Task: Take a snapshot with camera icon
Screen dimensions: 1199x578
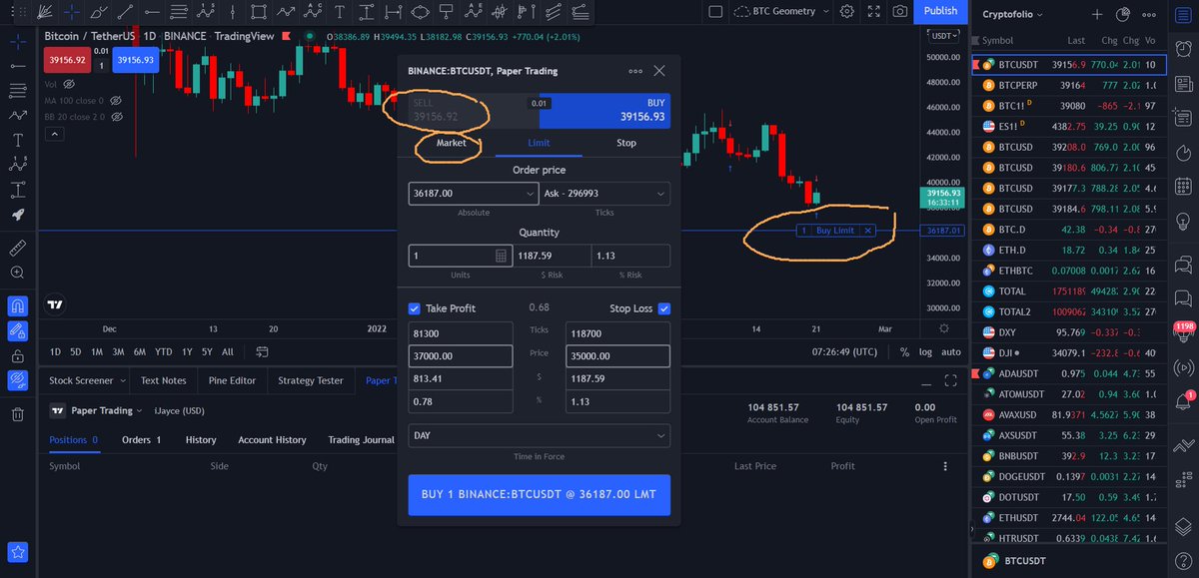Action: (x=900, y=12)
